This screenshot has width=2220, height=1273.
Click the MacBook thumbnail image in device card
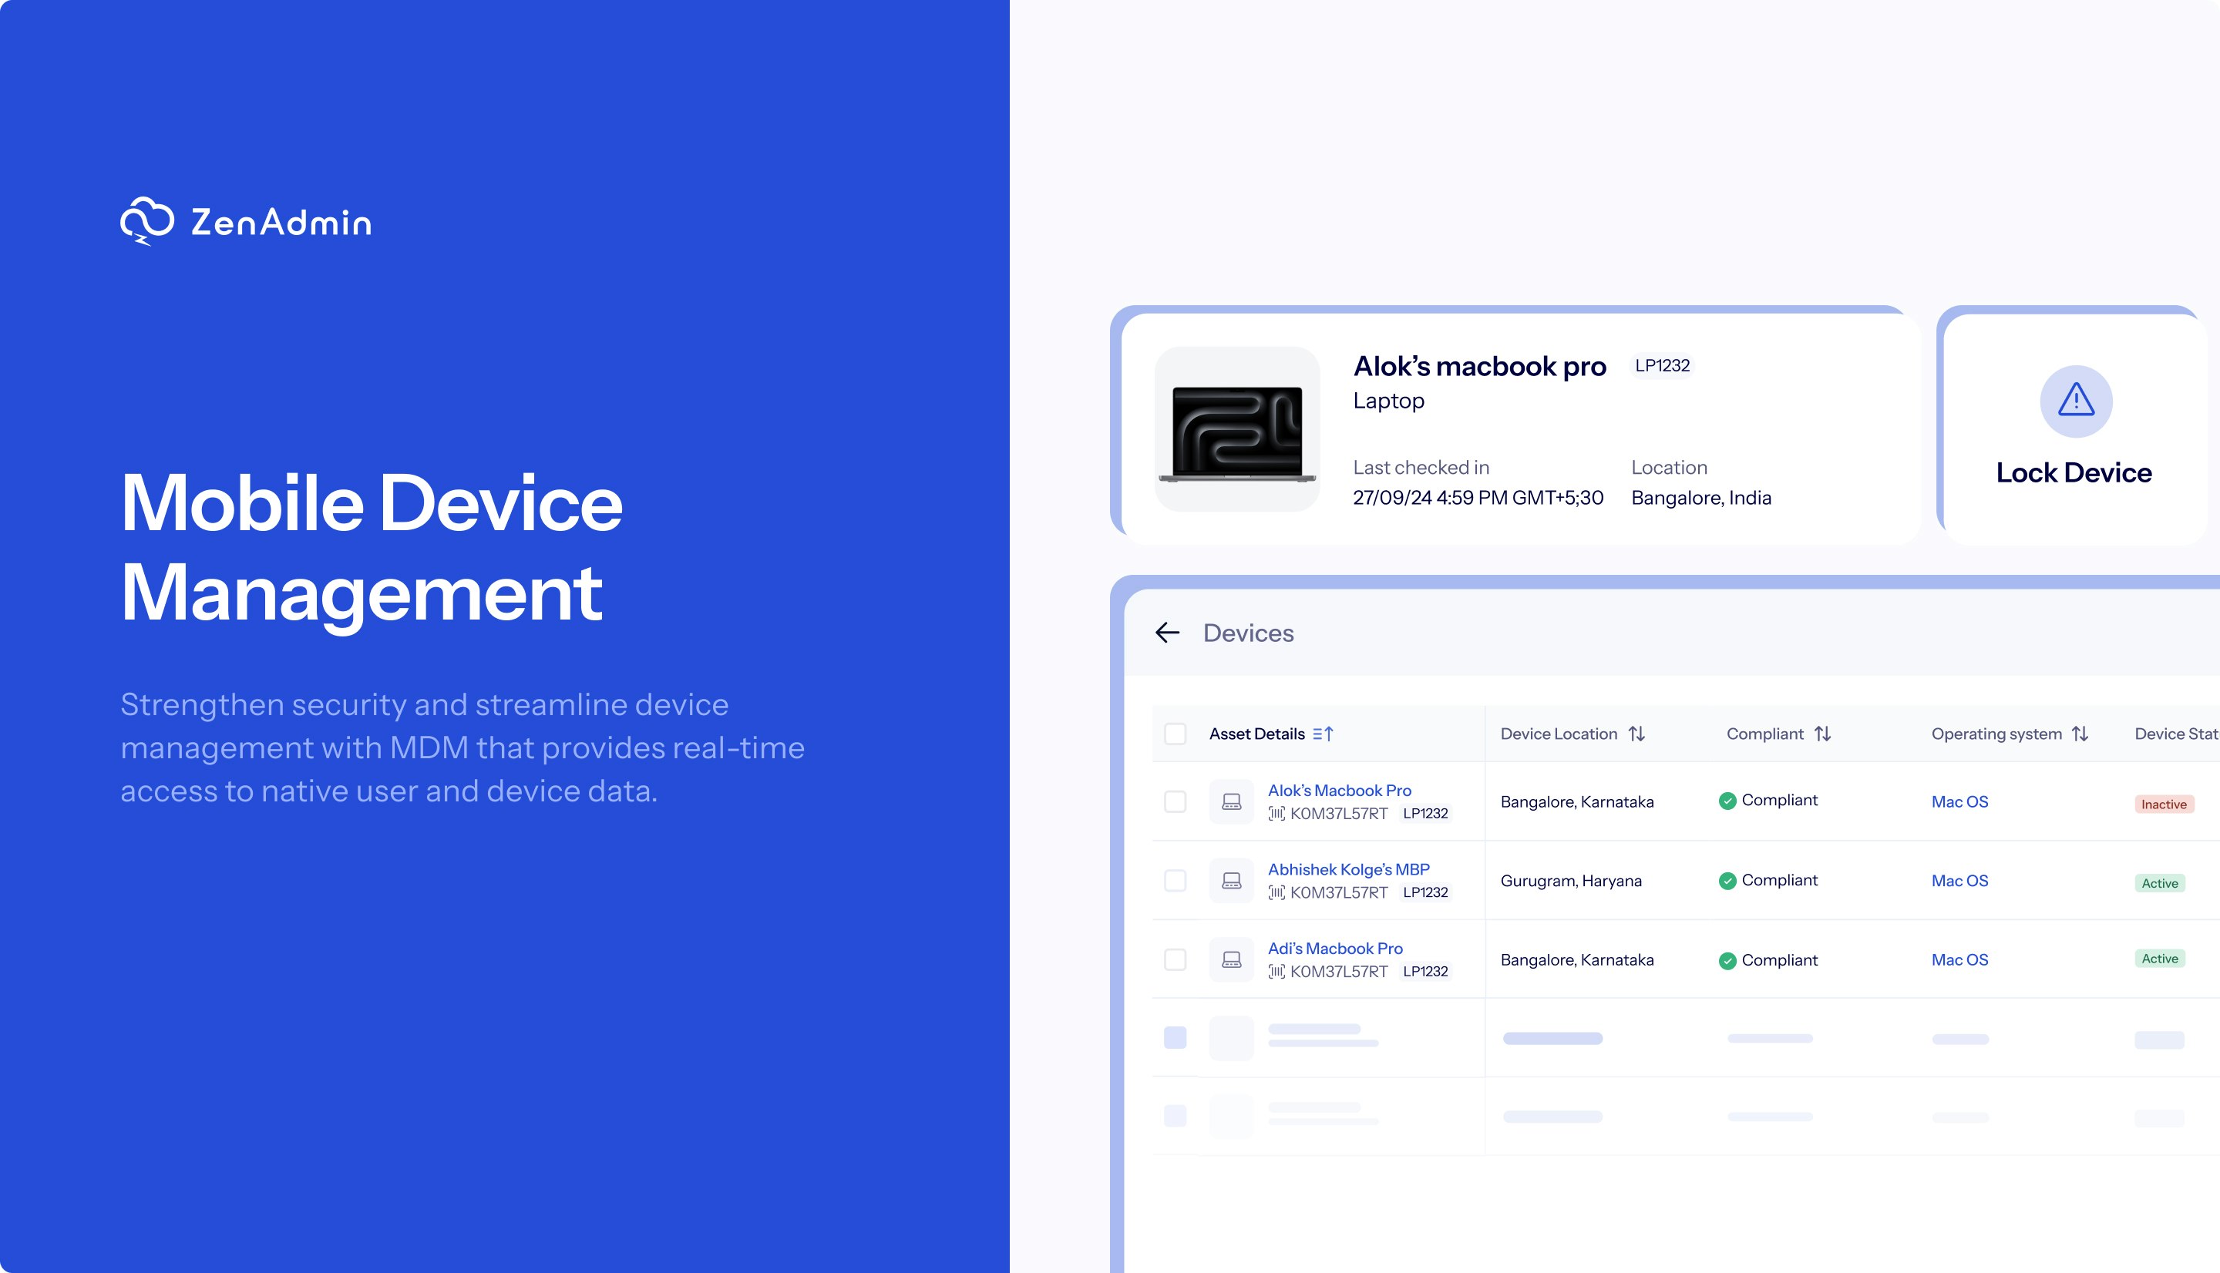[x=1237, y=429]
